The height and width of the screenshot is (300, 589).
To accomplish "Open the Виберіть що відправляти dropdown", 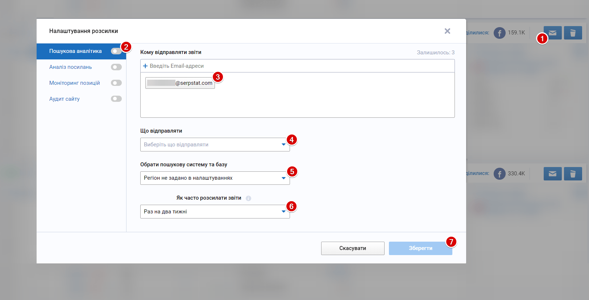I will coord(215,145).
